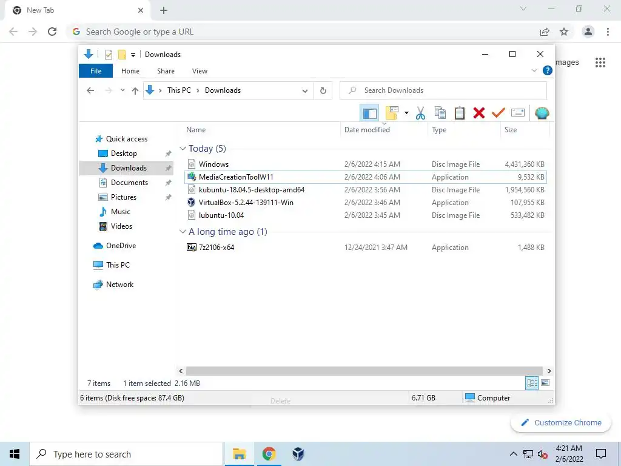
Task: Sort by the Date modified column header
Action: coord(367,130)
